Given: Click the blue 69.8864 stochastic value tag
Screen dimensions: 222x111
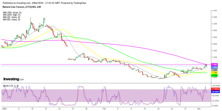Looking at the screenshot, I should tap(216, 91).
